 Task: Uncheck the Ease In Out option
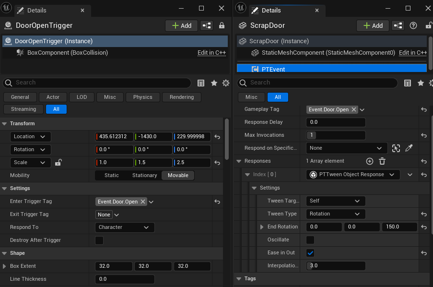pyautogui.click(x=310, y=252)
